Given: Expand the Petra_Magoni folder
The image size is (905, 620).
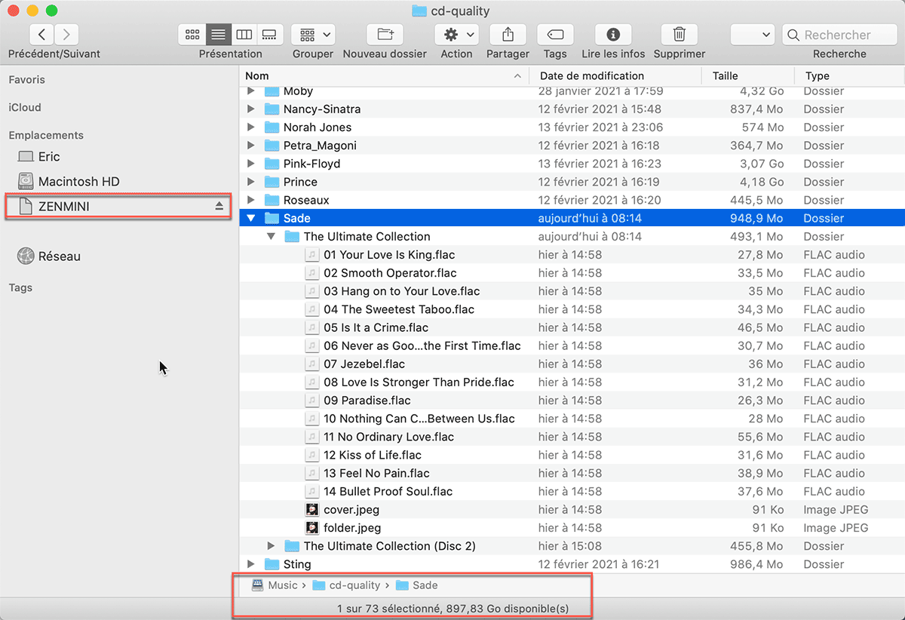Looking at the screenshot, I should (252, 146).
